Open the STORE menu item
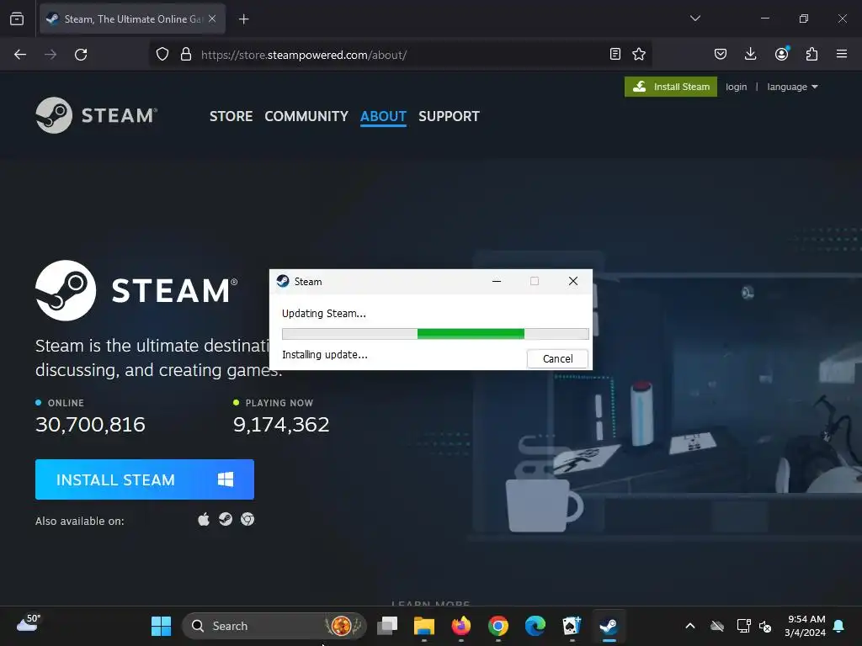Image resolution: width=862 pixels, height=646 pixels. point(231,116)
